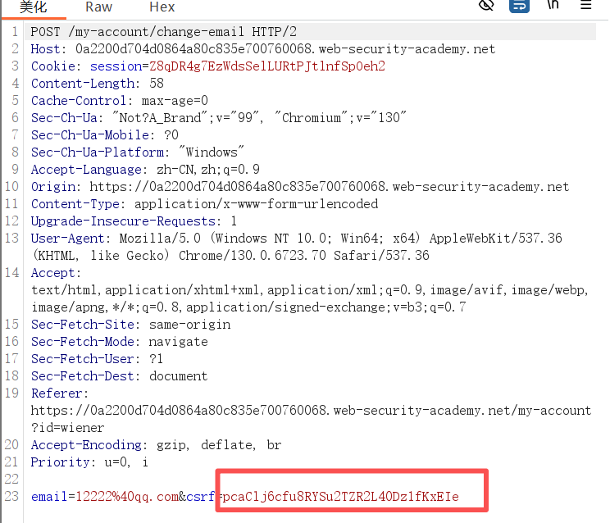Toggle the \n non-printable characters icon
Screen dimensions: 610x523
point(553,6)
